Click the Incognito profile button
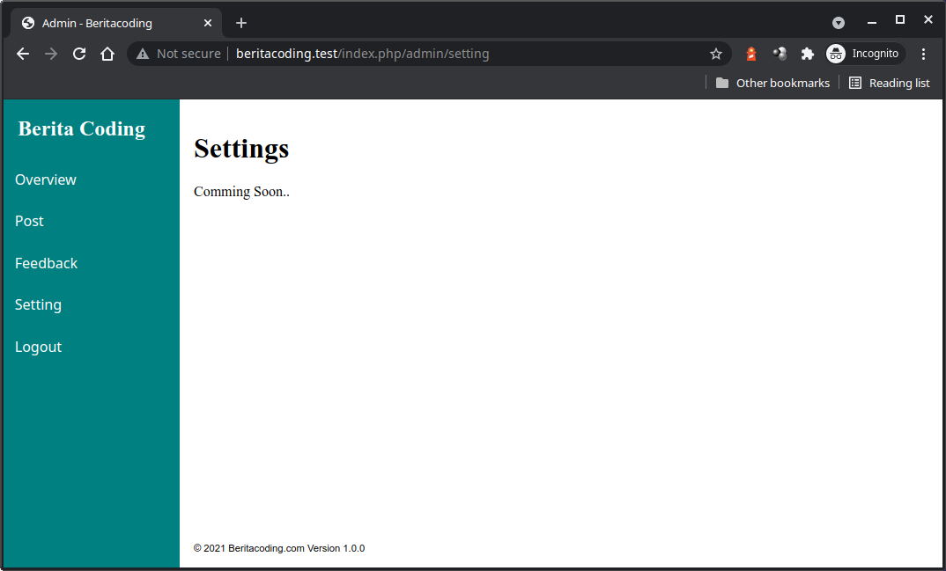Screen dimensions: 946x571 (x=865, y=54)
